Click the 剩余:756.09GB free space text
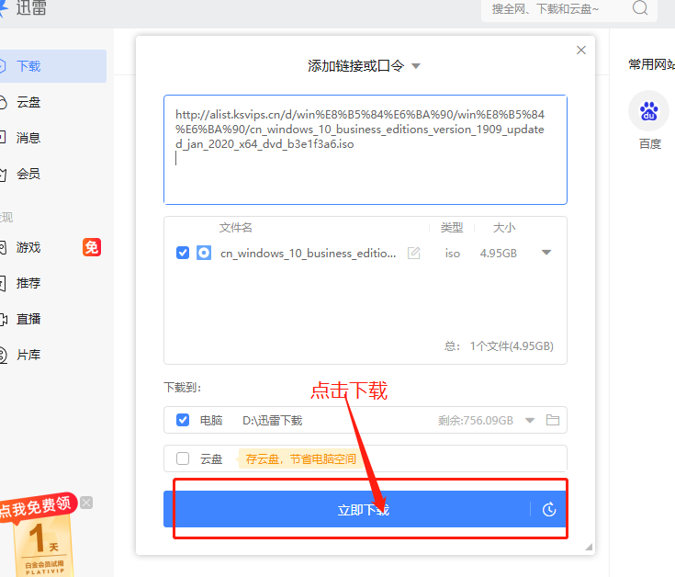675x577 pixels. click(x=476, y=420)
